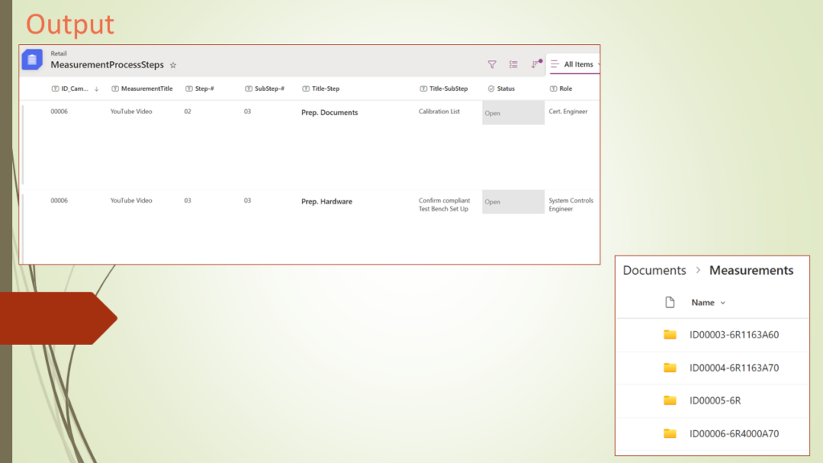
Task: Click the Title-SubStep column header
Action: pos(444,88)
